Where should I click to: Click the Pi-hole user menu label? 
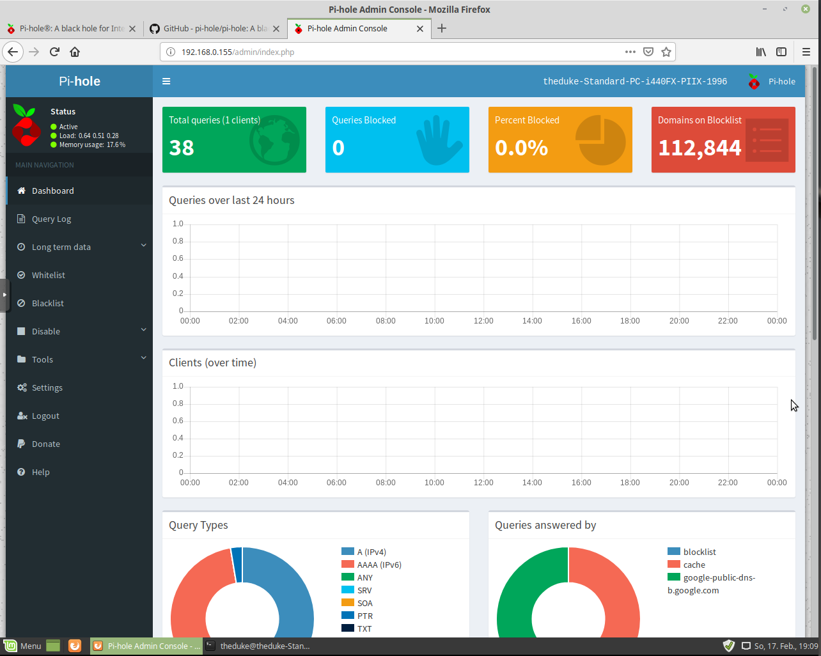781,81
